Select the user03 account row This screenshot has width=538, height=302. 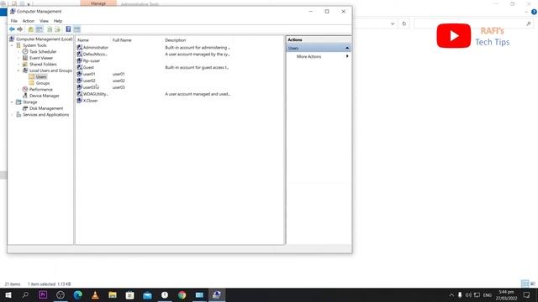point(89,87)
